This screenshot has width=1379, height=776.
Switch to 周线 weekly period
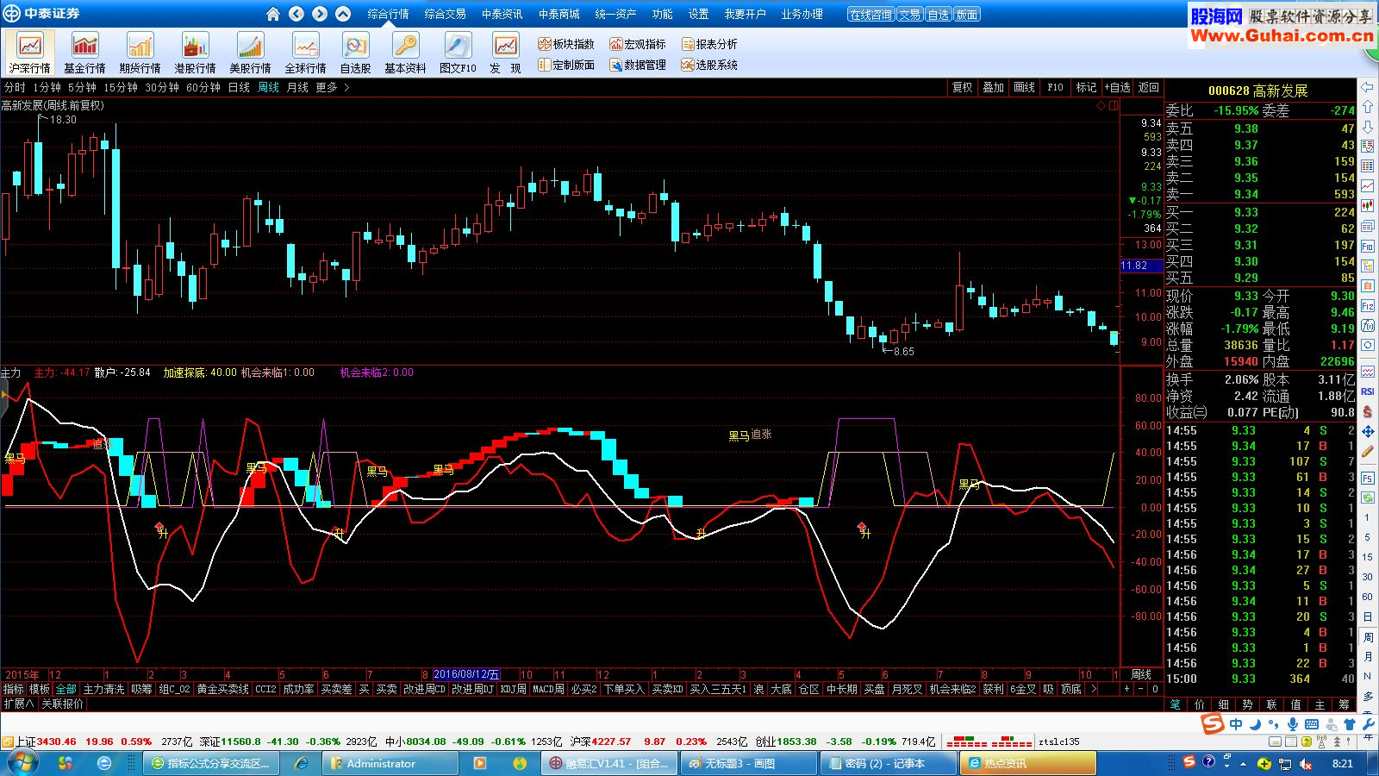(x=269, y=87)
